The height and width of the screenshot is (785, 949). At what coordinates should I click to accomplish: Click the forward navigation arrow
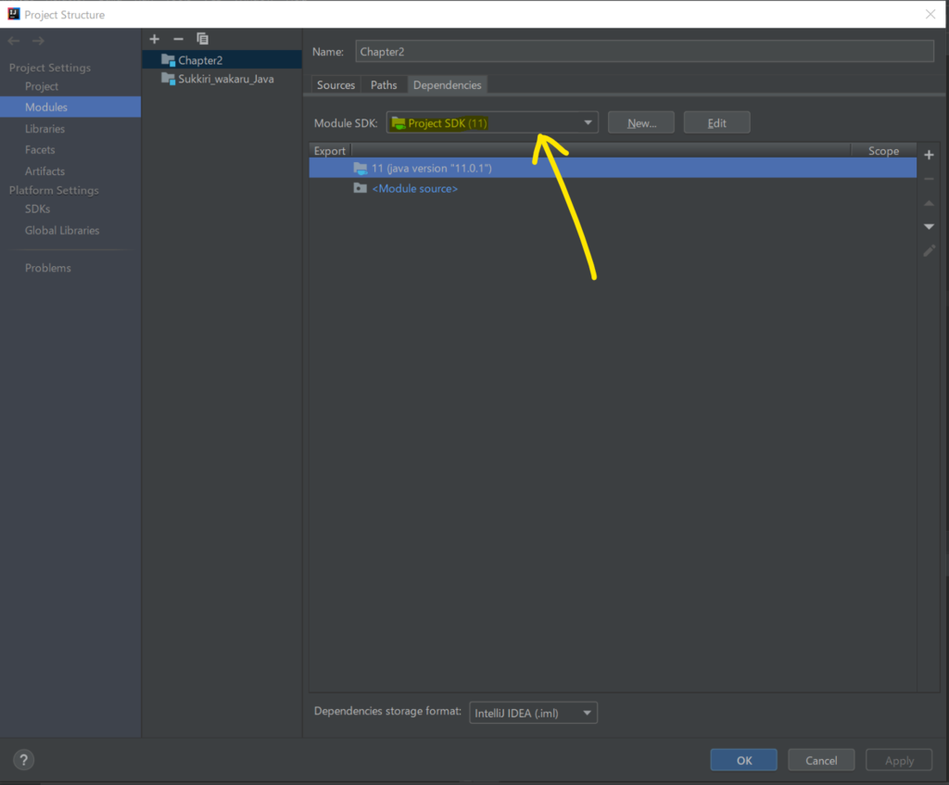[x=38, y=41]
